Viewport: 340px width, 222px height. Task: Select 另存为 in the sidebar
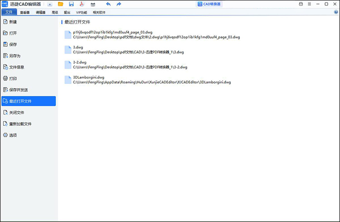point(15,56)
